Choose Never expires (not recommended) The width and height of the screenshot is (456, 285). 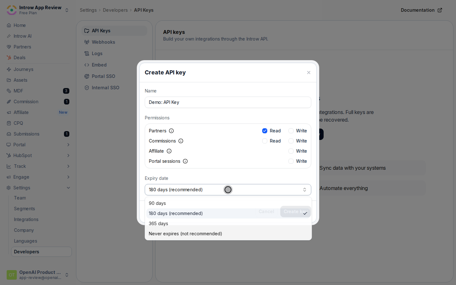(228, 234)
